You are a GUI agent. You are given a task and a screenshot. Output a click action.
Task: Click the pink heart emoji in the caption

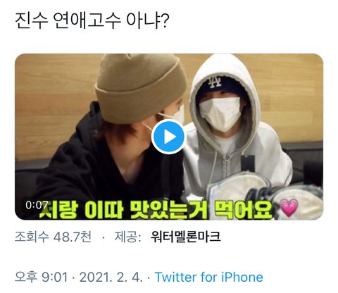click(x=289, y=208)
